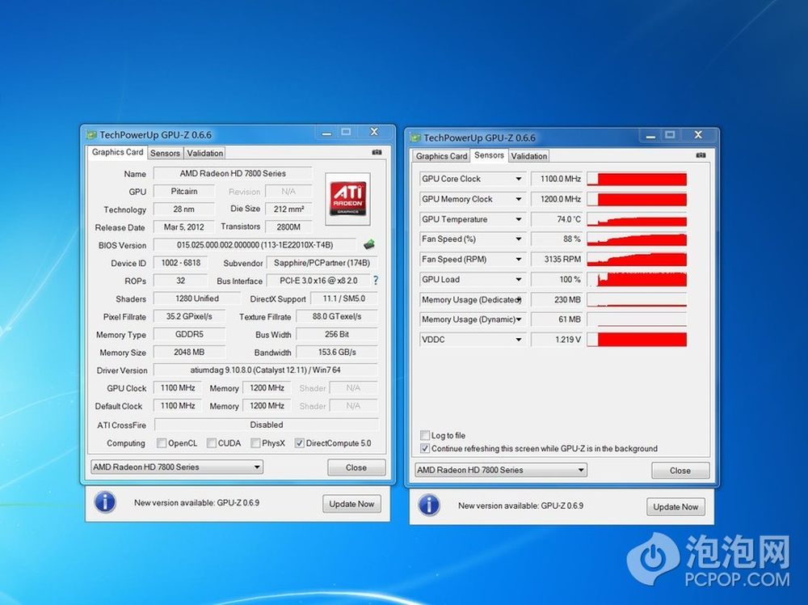Click the 1.219 V VDDC value
The image size is (808, 605).
point(557,340)
